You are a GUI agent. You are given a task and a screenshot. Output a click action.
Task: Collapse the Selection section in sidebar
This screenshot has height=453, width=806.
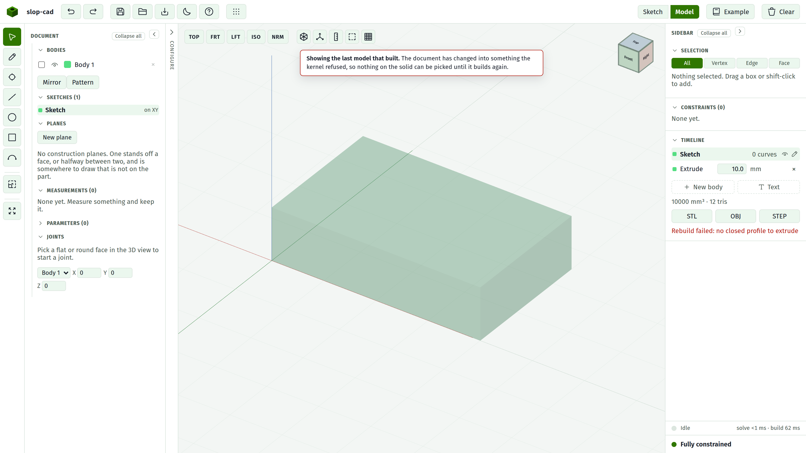675,51
